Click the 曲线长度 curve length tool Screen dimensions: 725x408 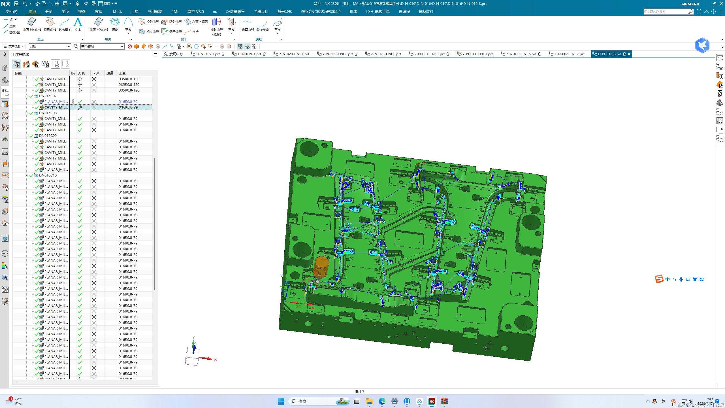262,24
